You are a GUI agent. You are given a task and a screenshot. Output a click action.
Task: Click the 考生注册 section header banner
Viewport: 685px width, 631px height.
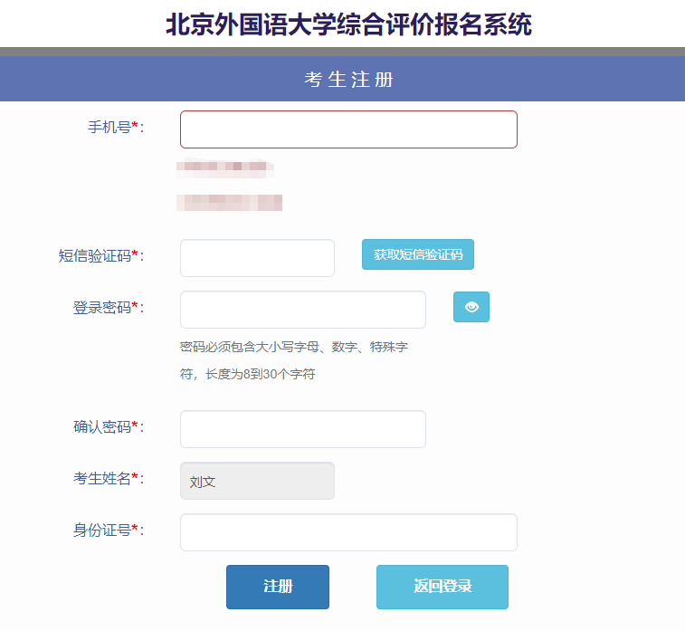tap(348, 80)
